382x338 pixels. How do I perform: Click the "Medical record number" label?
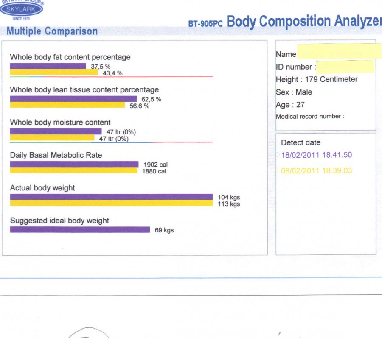tap(310, 117)
